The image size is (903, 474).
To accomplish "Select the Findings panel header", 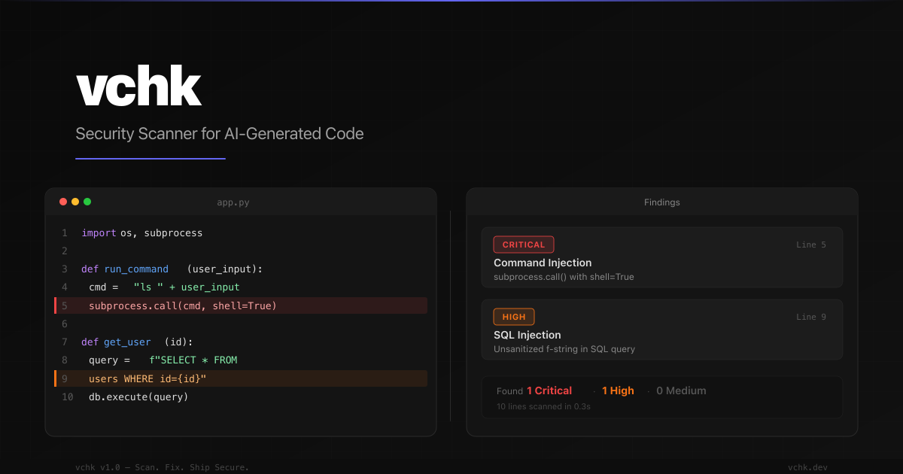I will coord(661,202).
